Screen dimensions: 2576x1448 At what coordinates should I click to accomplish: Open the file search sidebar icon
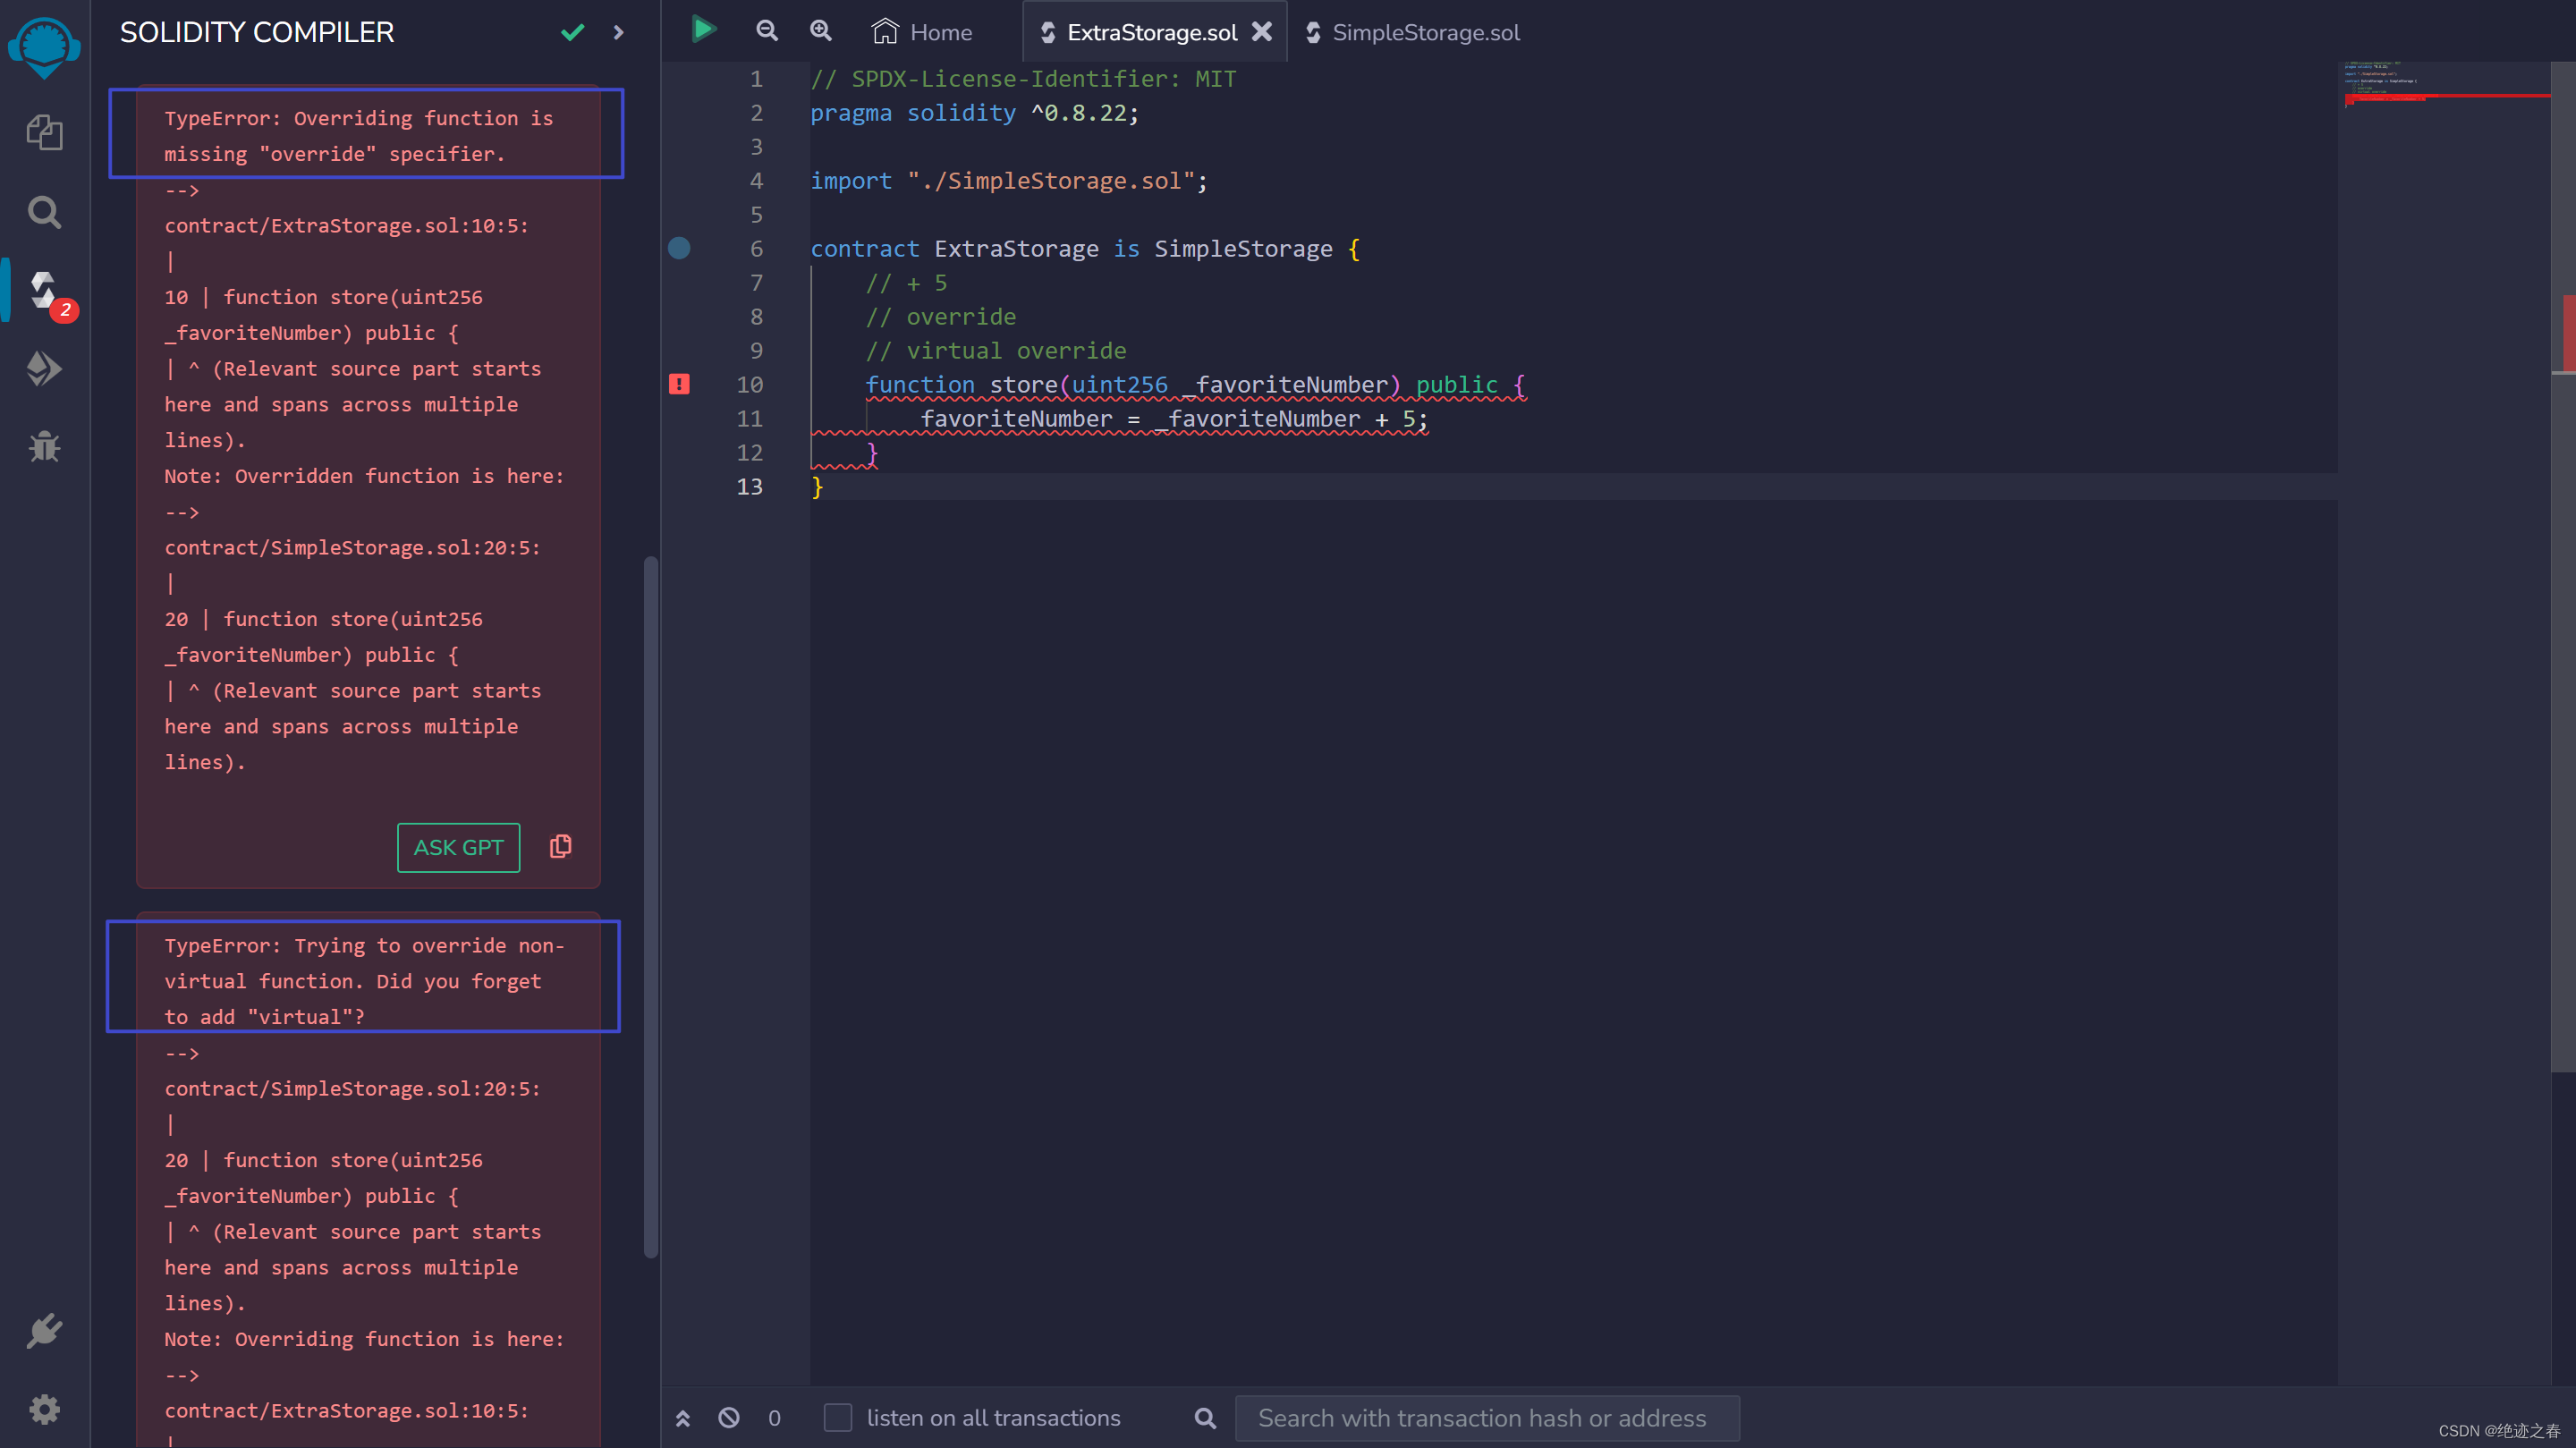(x=44, y=212)
